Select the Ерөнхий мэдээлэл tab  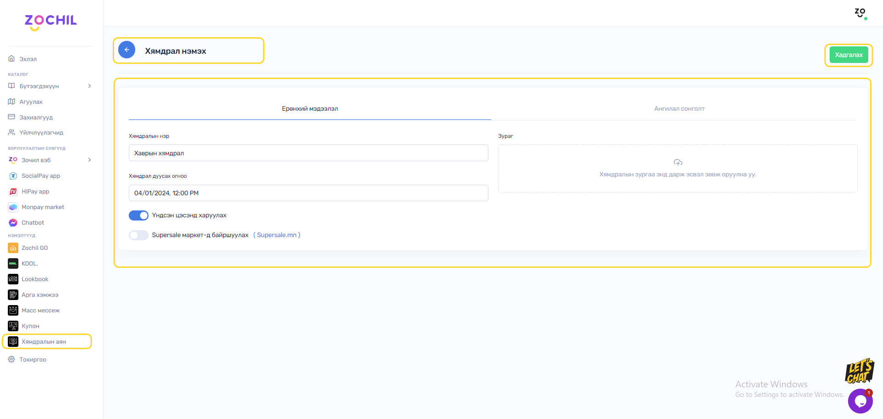coord(310,109)
